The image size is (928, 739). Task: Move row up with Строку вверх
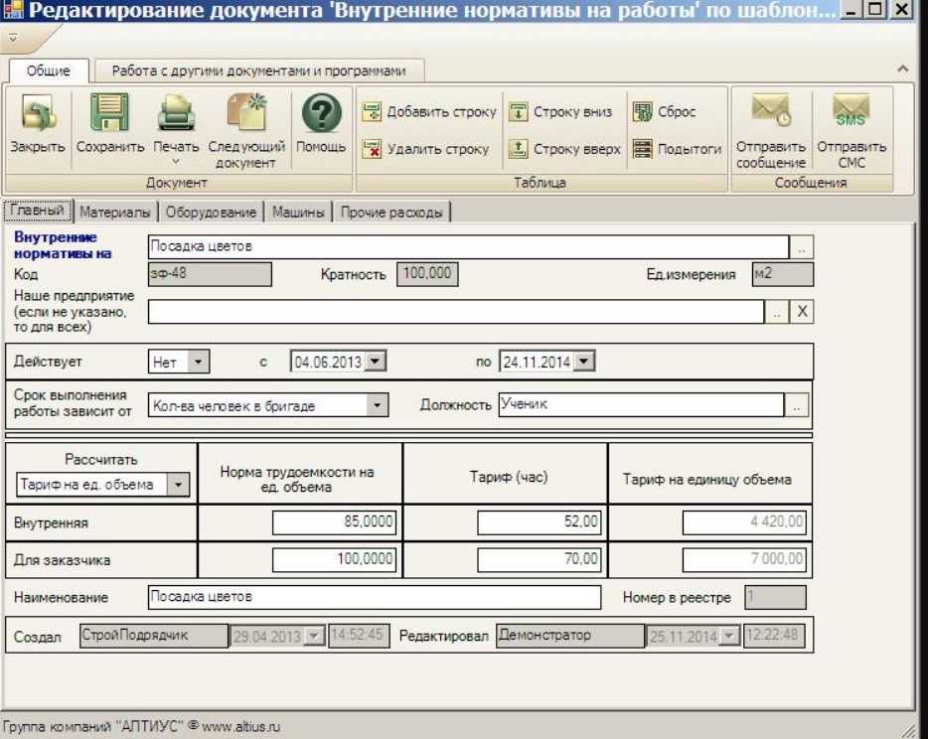(x=519, y=149)
